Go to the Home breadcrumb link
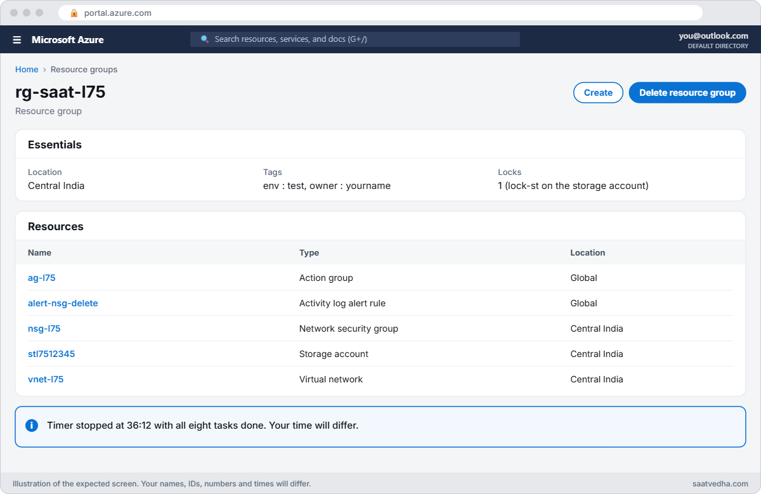This screenshot has height=494, width=761. click(x=27, y=70)
